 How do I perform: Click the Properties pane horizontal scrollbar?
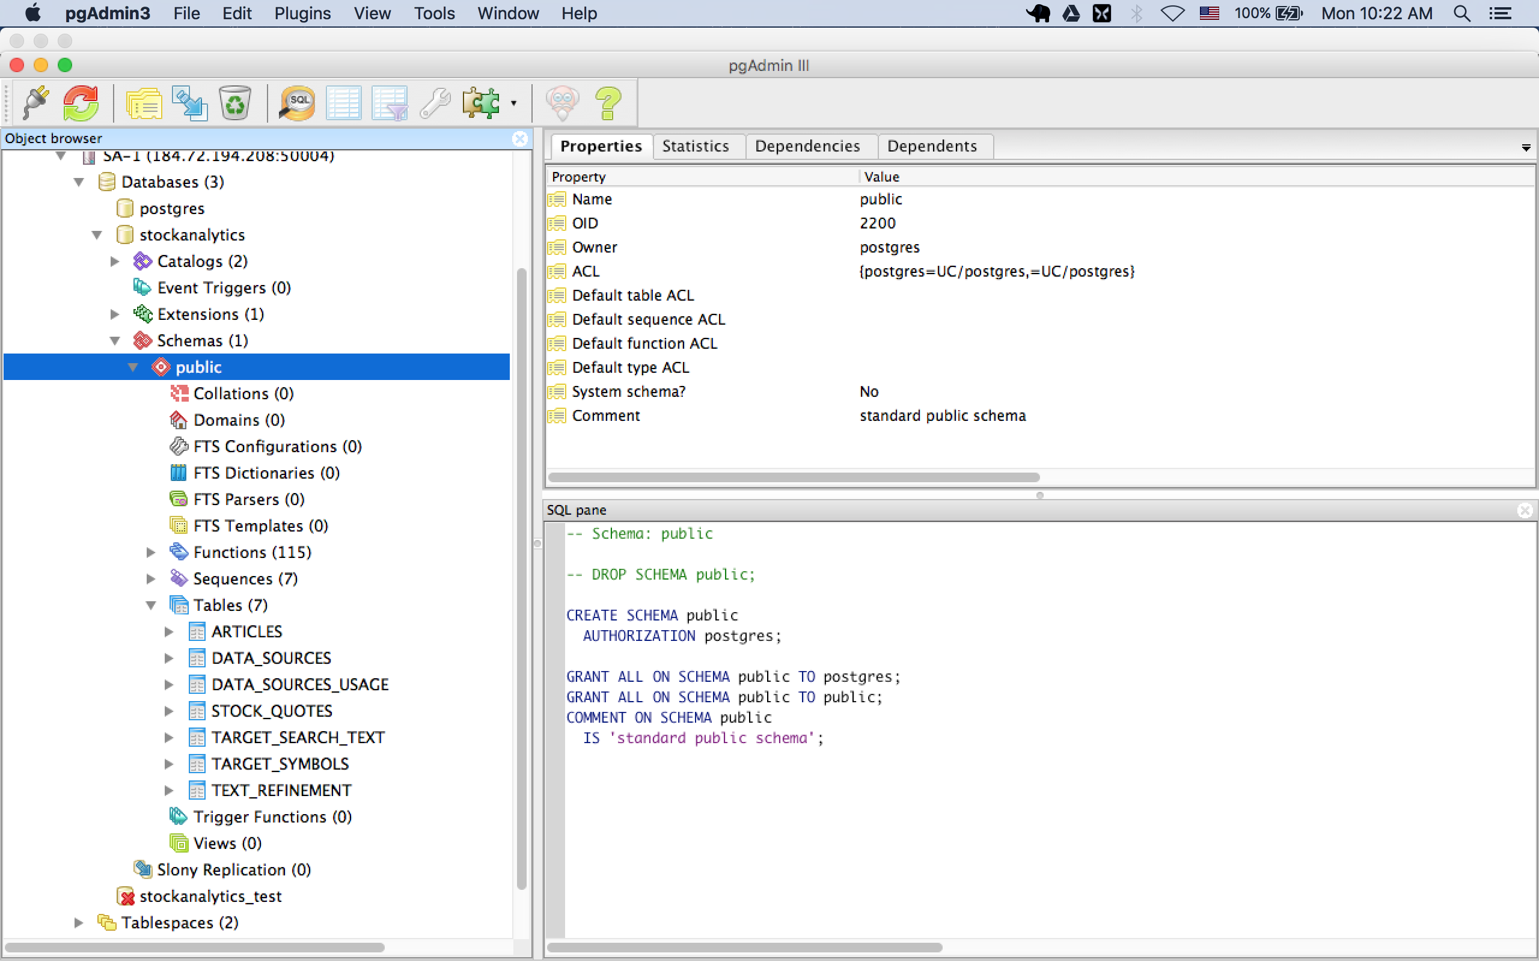[794, 477]
